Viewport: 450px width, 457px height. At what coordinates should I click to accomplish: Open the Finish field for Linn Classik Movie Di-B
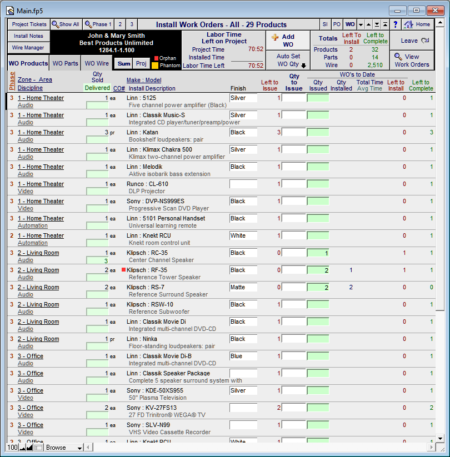click(x=243, y=356)
